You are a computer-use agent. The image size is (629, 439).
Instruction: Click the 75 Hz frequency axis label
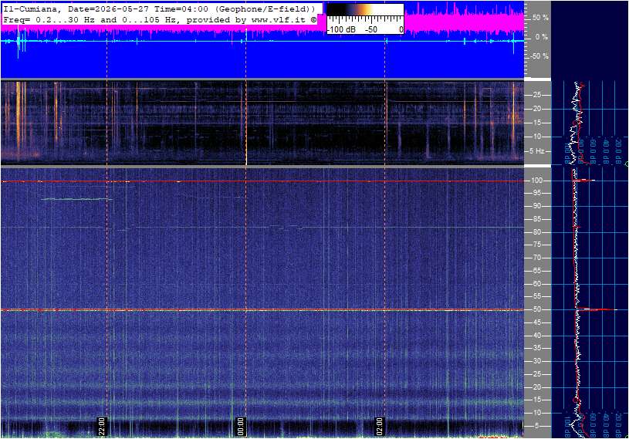[536, 245]
